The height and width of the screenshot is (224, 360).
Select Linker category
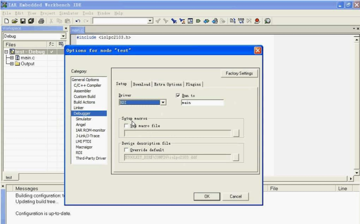coord(79,108)
